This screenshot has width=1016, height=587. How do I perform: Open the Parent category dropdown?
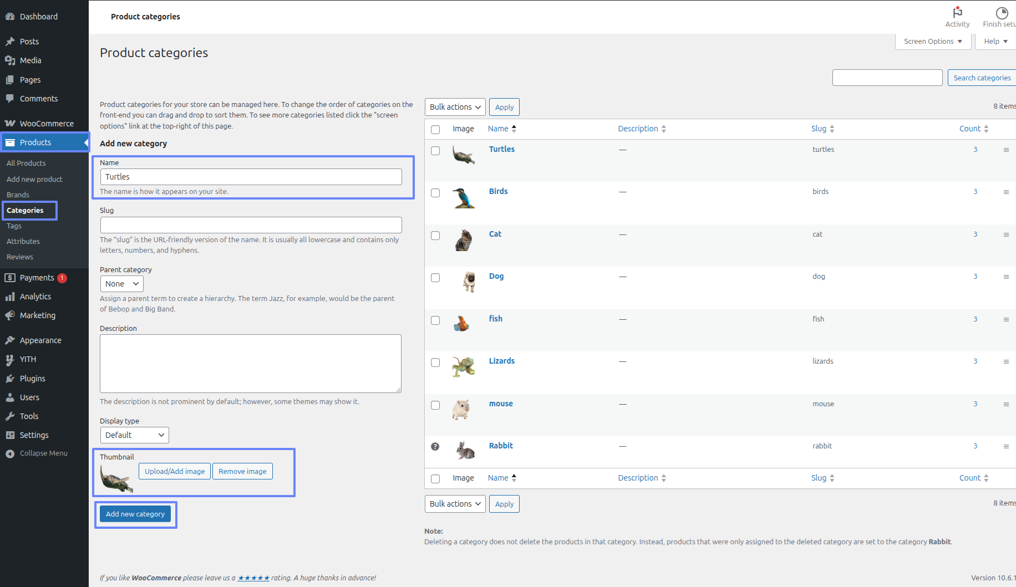(x=122, y=284)
